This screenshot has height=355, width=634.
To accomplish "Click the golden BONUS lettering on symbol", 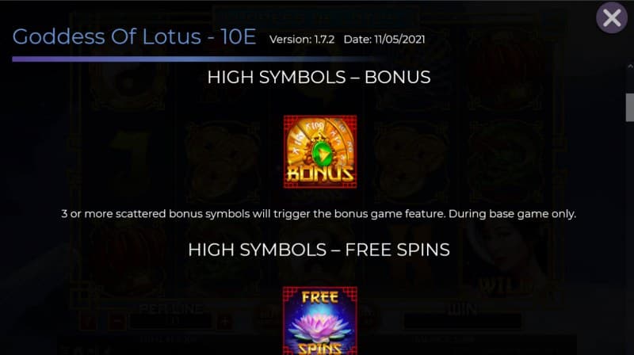I will point(320,174).
